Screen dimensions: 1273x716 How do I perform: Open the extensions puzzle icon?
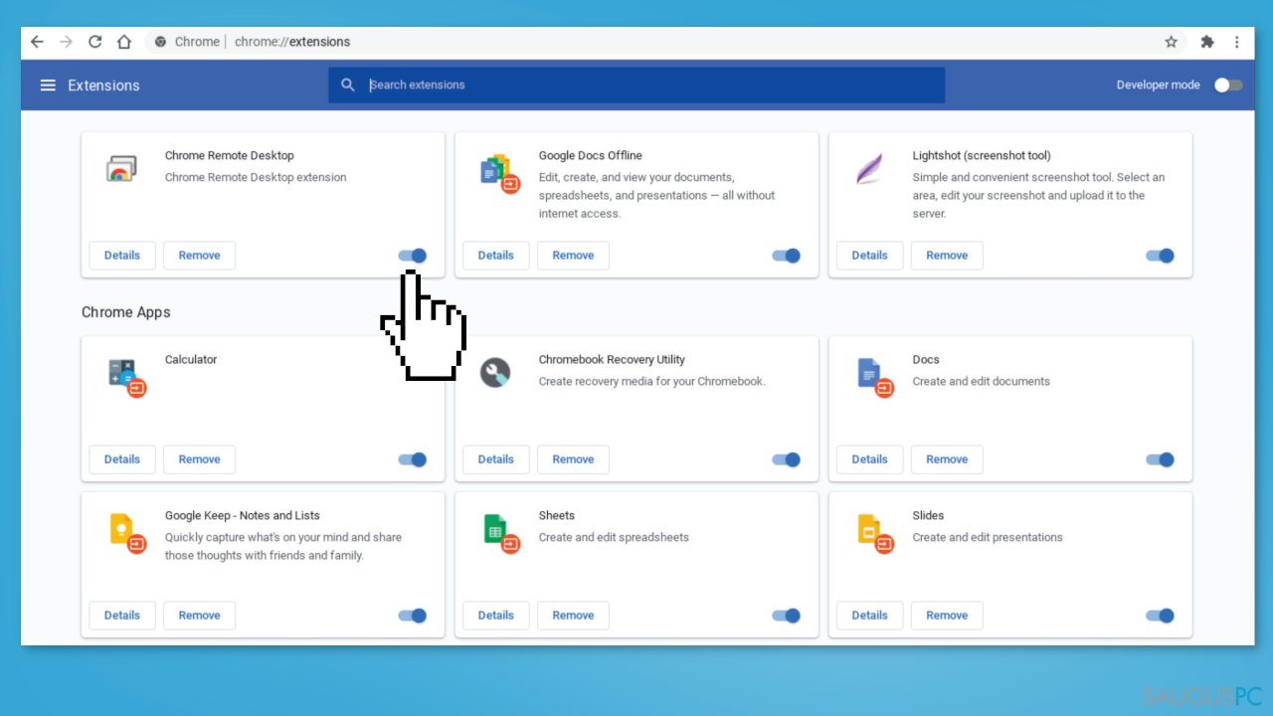tap(1207, 42)
